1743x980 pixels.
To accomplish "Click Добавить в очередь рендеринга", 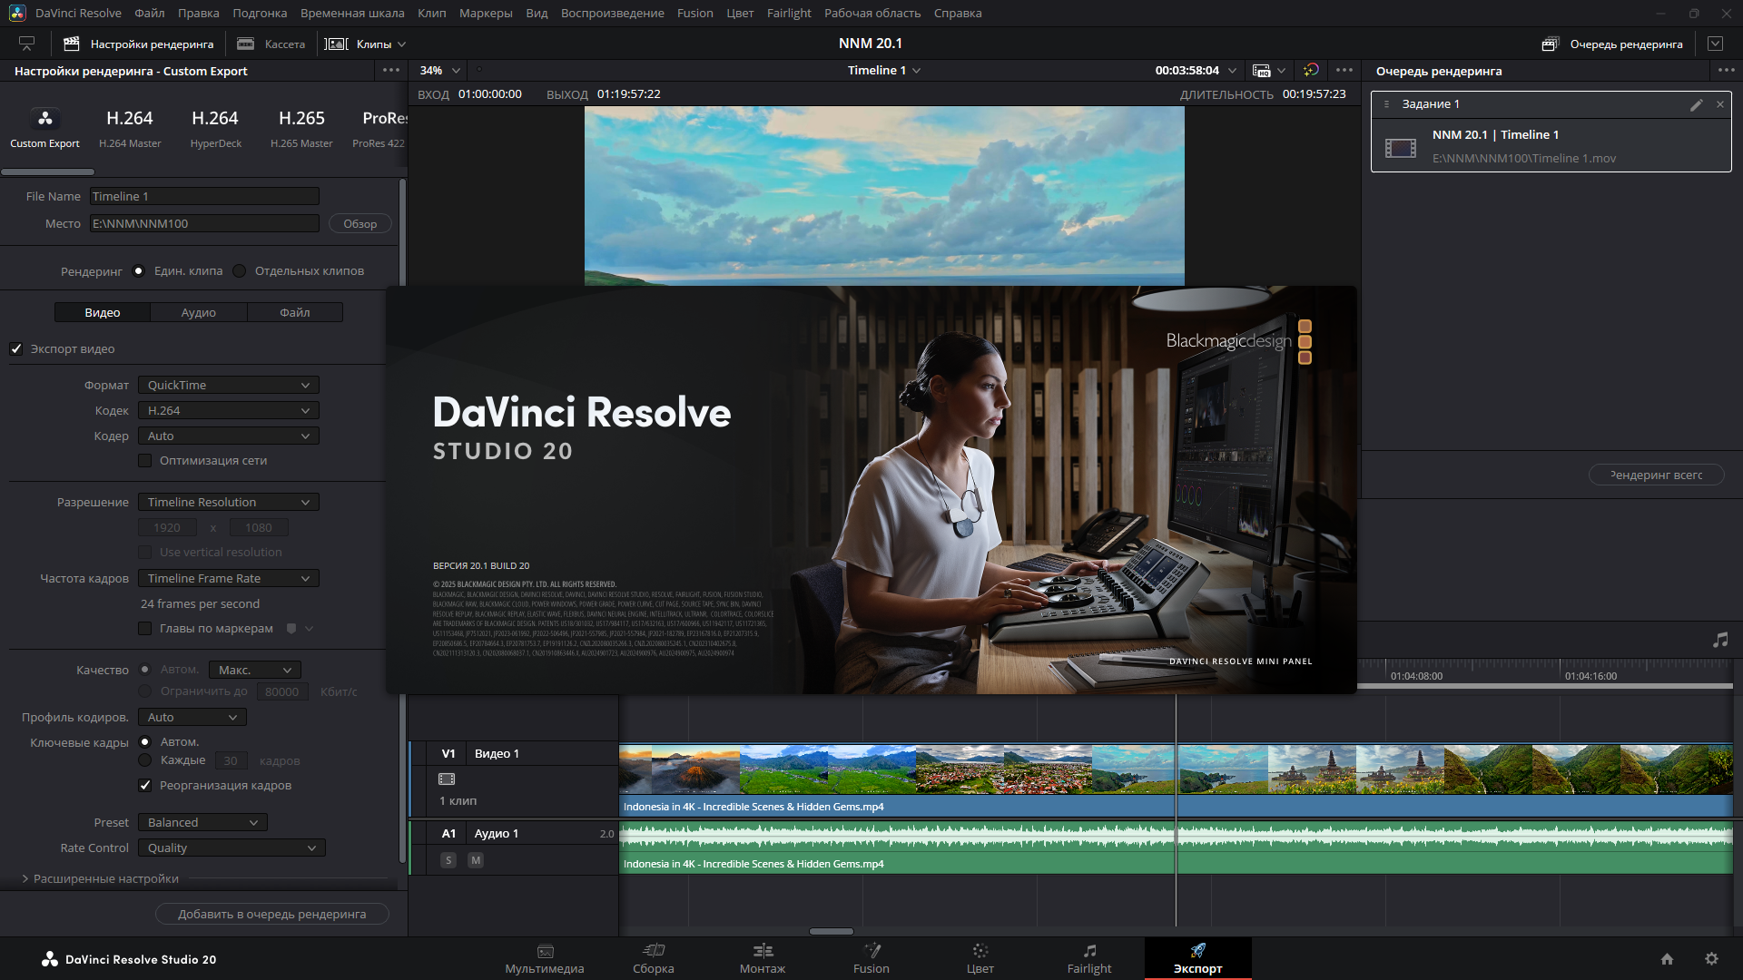I will (272, 915).
